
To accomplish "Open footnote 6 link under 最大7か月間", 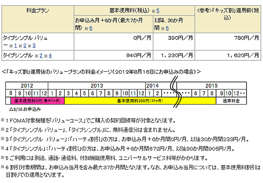I will 91,28.
